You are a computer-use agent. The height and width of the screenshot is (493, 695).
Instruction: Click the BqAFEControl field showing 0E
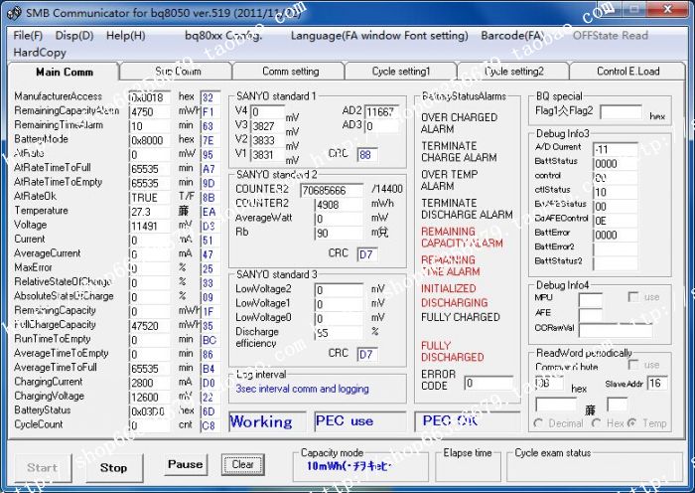tap(616, 221)
